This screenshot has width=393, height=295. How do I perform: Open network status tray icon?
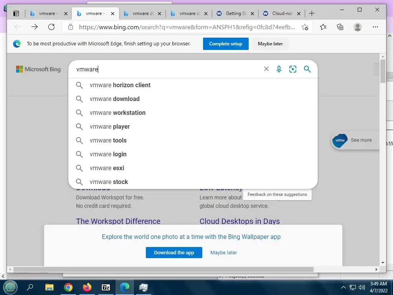(x=353, y=287)
